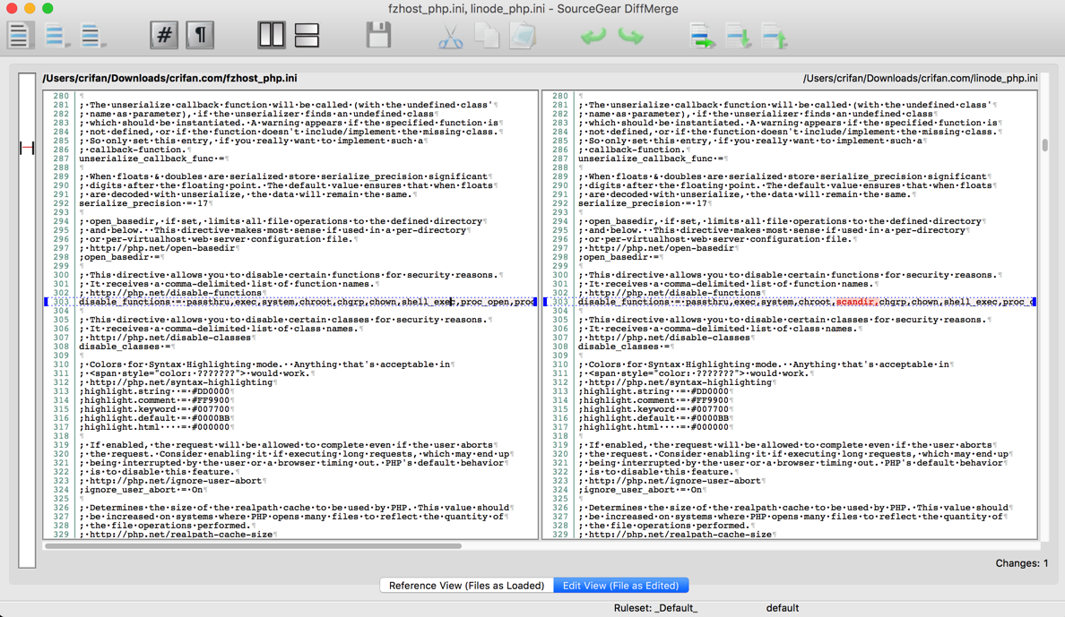The height and width of the screenshot is (617, 1065).
Task: Click the green zoom window button
Action: click(48, 8)
